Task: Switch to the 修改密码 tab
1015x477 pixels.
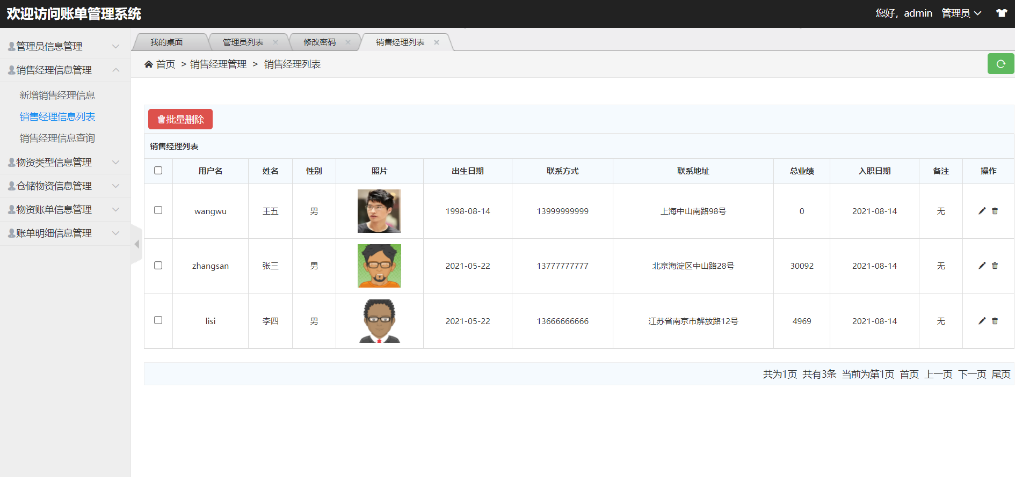Action: (320, 42)
